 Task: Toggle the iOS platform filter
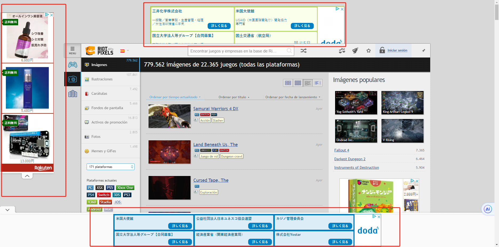click(x=118, y=202)
